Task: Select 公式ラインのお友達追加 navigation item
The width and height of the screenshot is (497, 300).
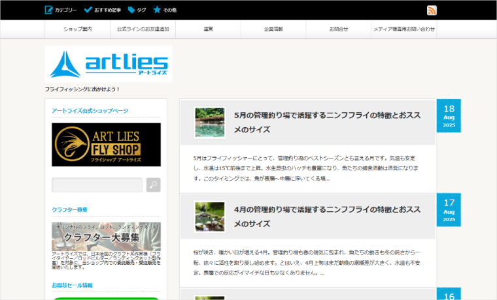Action: 143,29
